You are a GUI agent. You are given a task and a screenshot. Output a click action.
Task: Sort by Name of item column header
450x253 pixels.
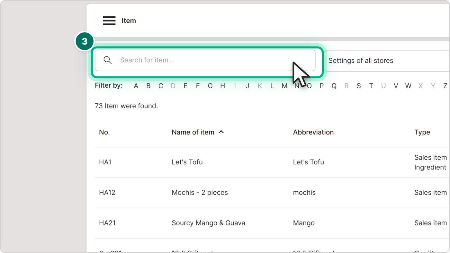point(193,132)
